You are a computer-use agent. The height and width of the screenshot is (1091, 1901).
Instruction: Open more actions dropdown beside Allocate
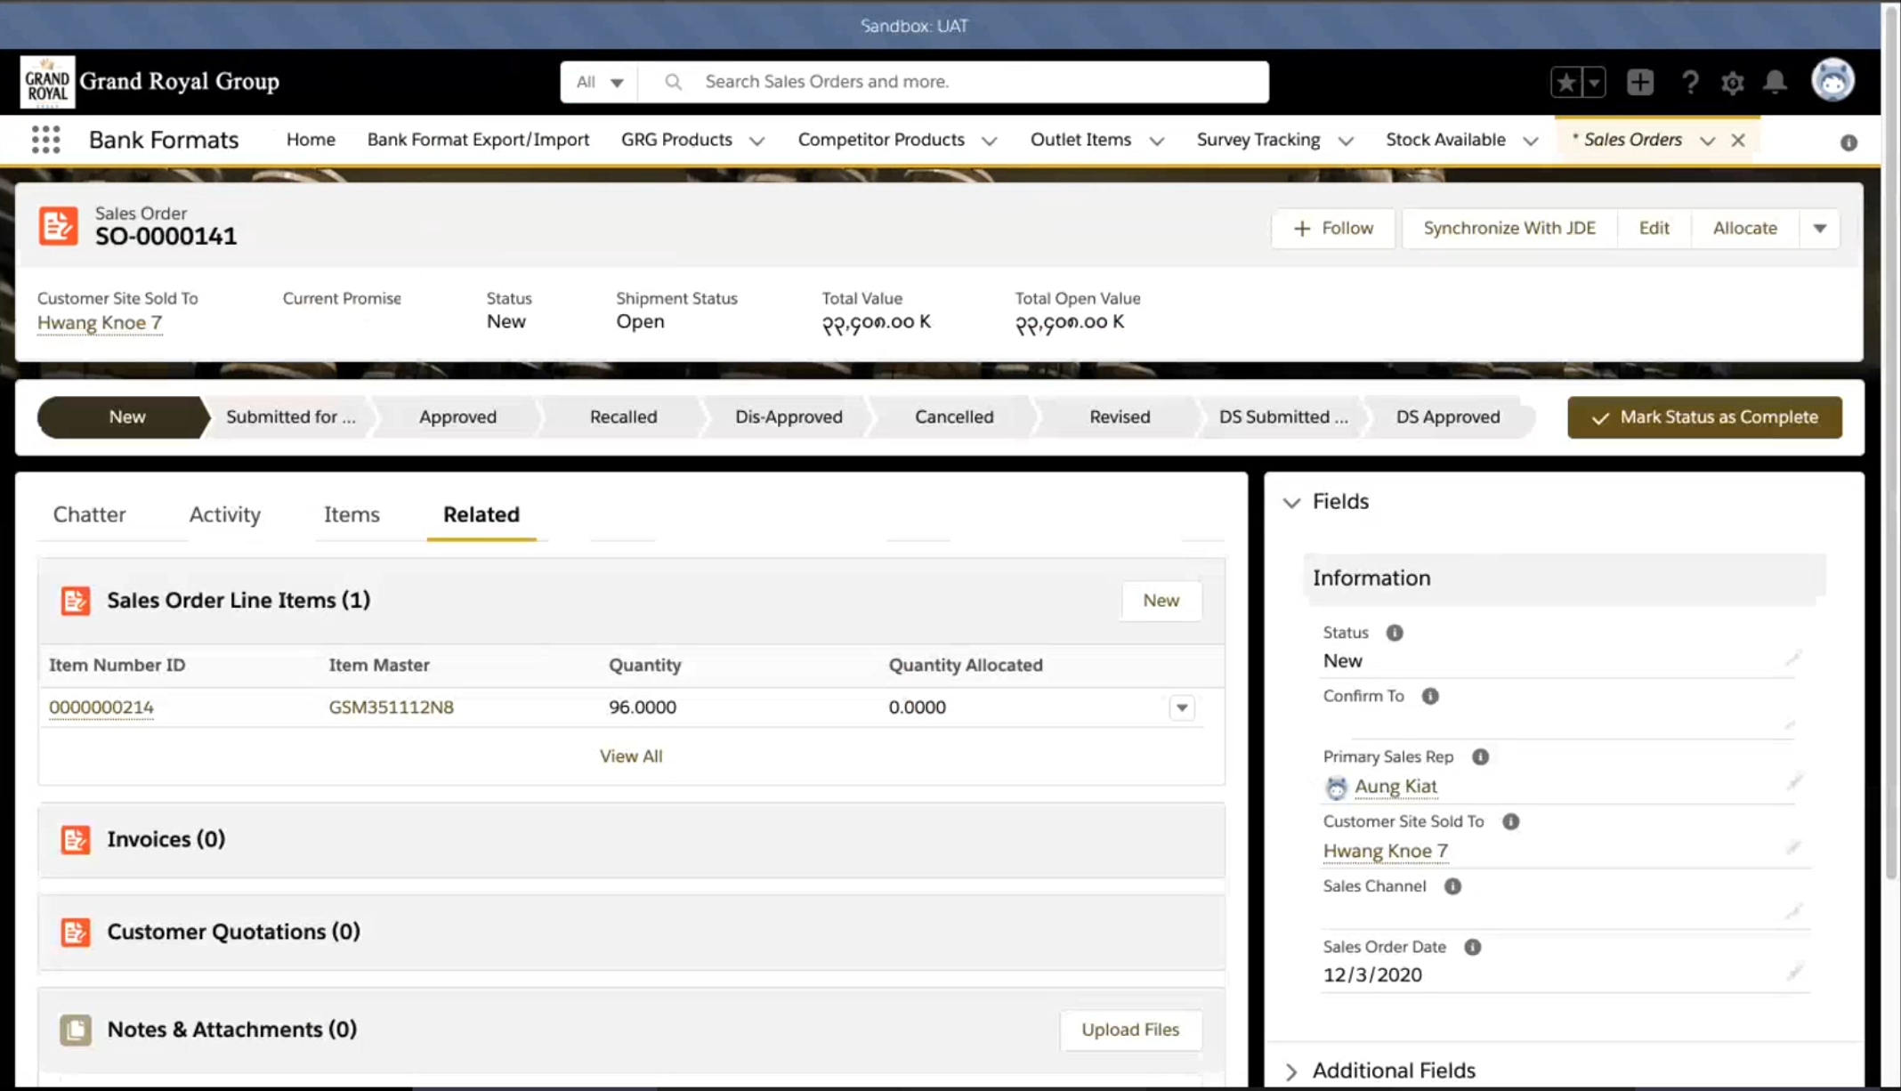tap(1819, 229)
